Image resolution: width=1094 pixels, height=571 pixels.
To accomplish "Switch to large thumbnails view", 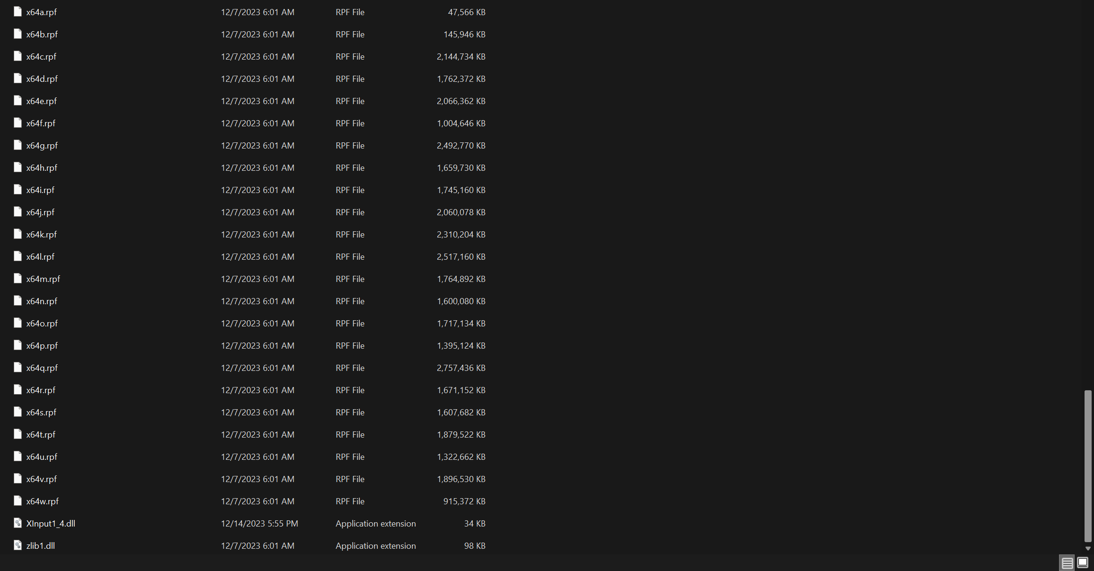I will coord(1083,562).
